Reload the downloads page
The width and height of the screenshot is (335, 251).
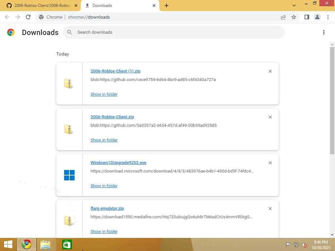[x=28, y=17]
